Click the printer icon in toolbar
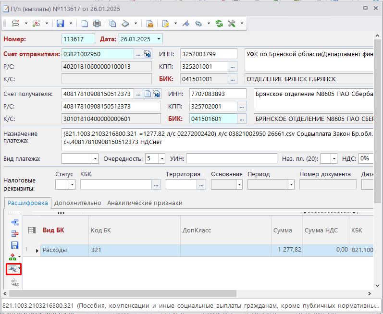The image size is (383, 314). 97,23
